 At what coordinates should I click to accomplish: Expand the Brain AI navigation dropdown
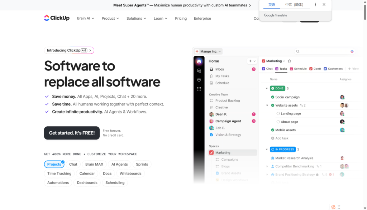click(x=85, y=18)
